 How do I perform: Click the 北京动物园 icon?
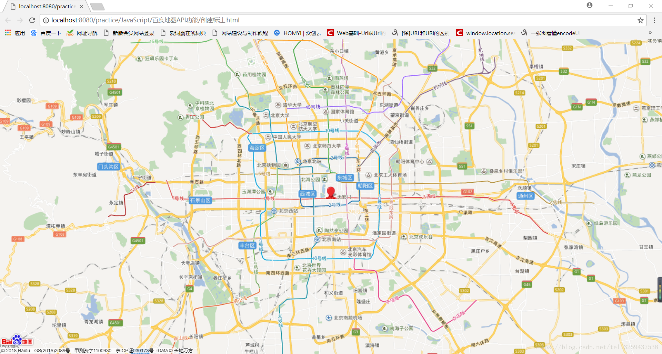286,165
